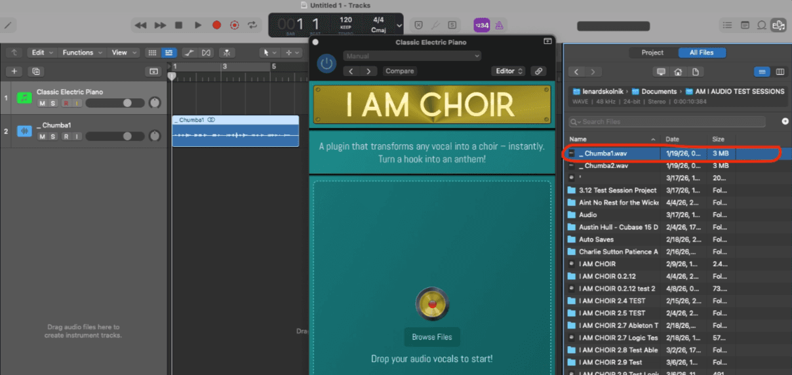Select the list view icon in Tracks toolbar
792x375 pixels.
coord(168,52)
